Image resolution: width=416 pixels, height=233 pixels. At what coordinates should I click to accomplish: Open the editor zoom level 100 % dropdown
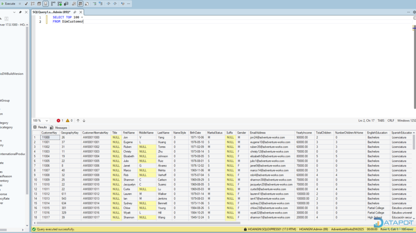click(41, 121)
